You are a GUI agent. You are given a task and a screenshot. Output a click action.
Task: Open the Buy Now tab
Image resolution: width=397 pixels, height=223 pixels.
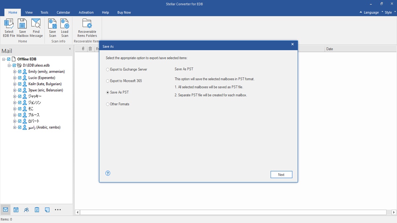pos(124,12)
